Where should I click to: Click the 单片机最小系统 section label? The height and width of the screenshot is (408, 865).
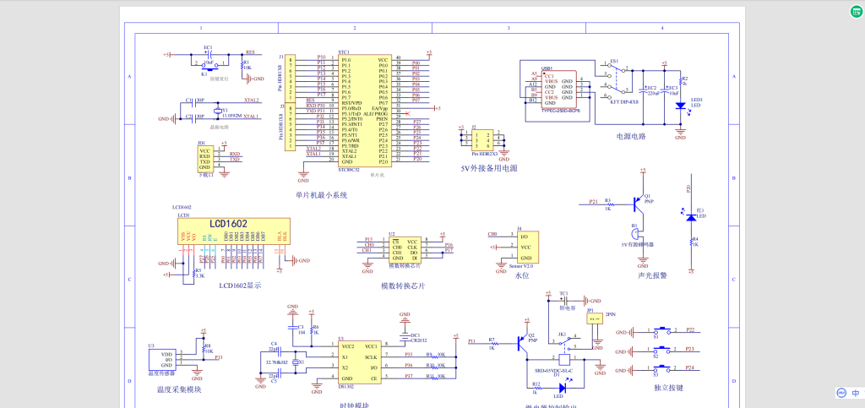321,195
